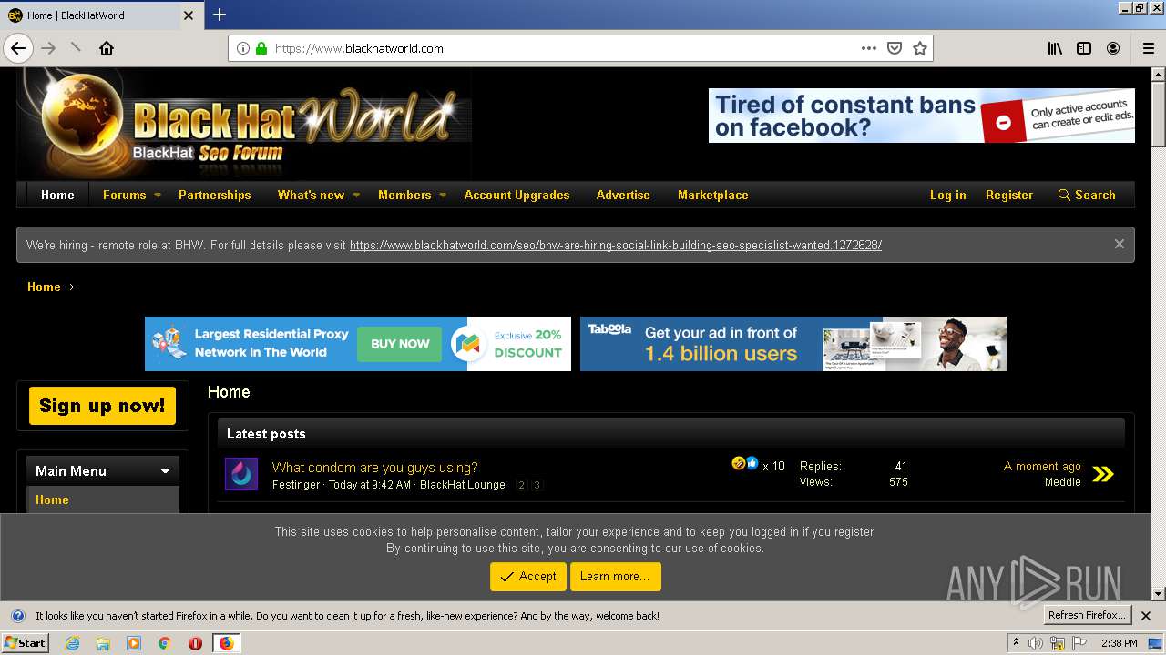This screenshot has height=655, width=1166.
Task: Launch Internet Explorer from taskbar
Action: 72,643
